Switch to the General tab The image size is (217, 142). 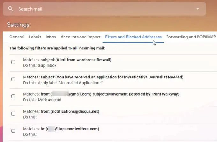tap(17, 37)
